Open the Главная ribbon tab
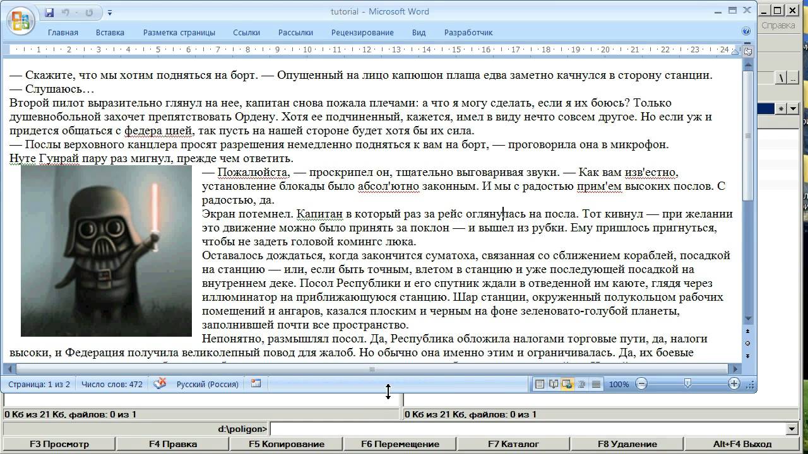This screenshot has width=808, height=454. pyautogui.click(x=63, y=32)
